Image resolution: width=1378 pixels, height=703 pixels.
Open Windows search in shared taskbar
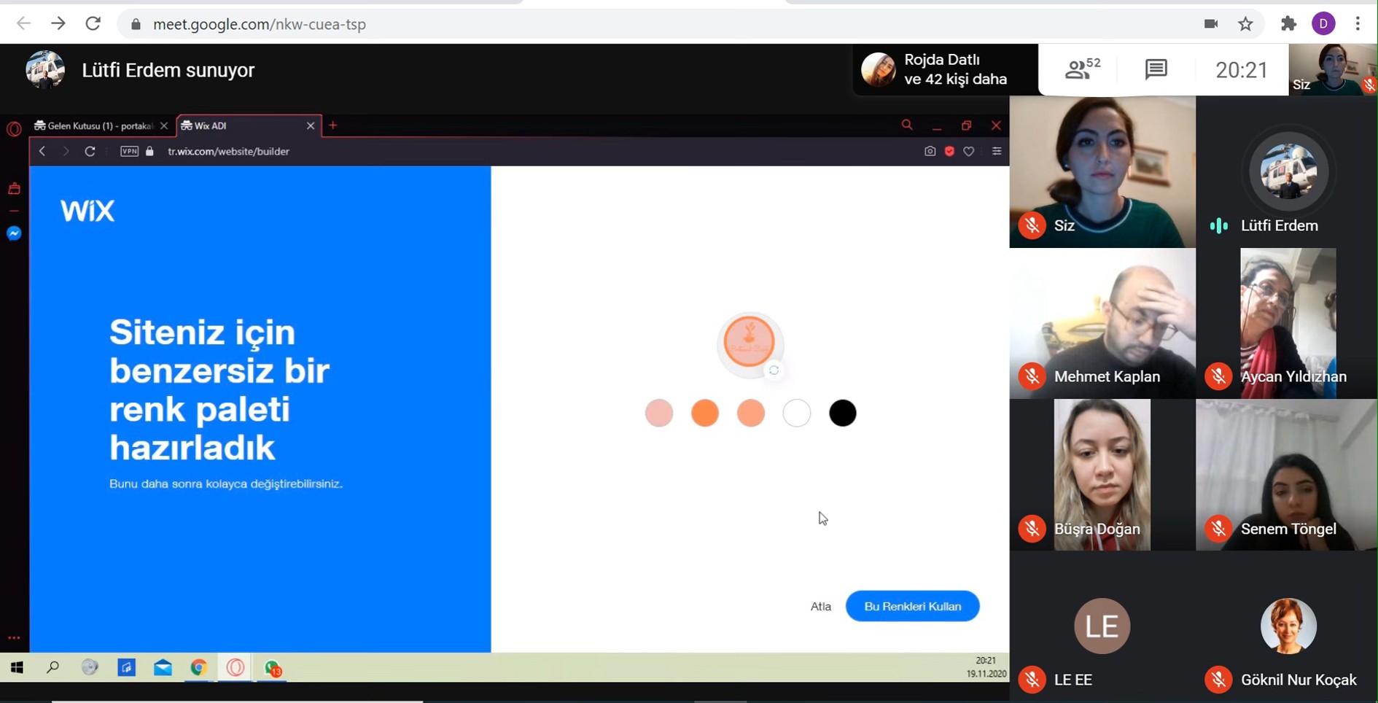click(52, 667)
